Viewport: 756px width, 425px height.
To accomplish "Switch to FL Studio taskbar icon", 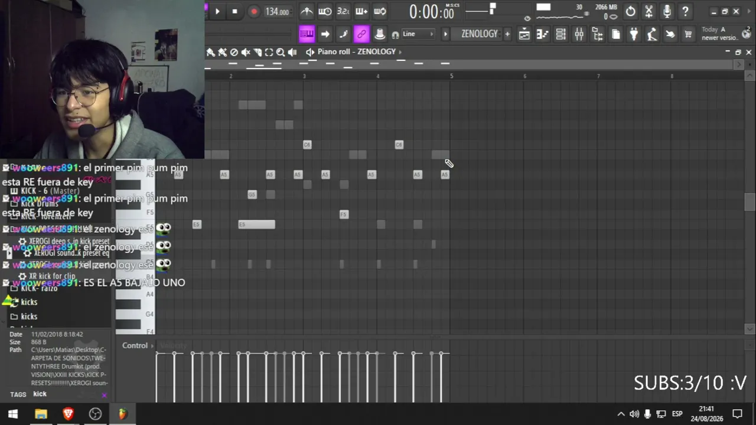I will coord(122,414).
